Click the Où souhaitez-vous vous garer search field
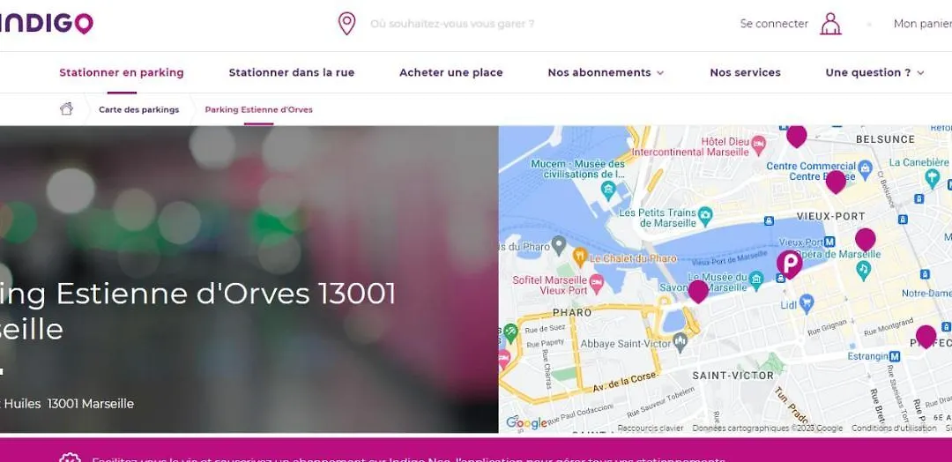Viewport: 952px width, 462px height. [452, 24]
